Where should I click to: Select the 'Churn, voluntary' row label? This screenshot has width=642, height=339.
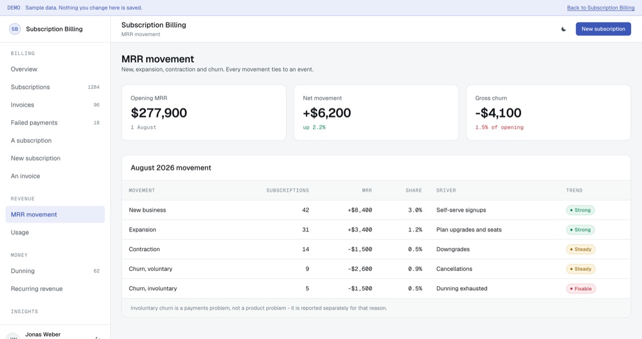tap(150, 269)
